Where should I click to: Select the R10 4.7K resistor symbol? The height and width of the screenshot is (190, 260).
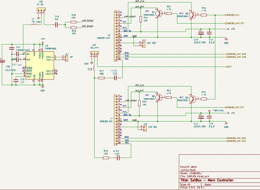[x=204, y=15]
